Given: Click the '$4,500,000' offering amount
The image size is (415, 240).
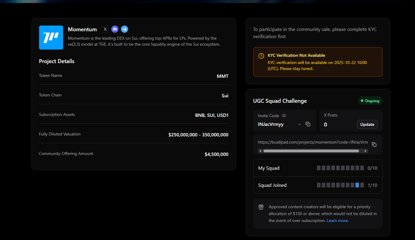Looking at the screenshot, I should coord(216,154).
